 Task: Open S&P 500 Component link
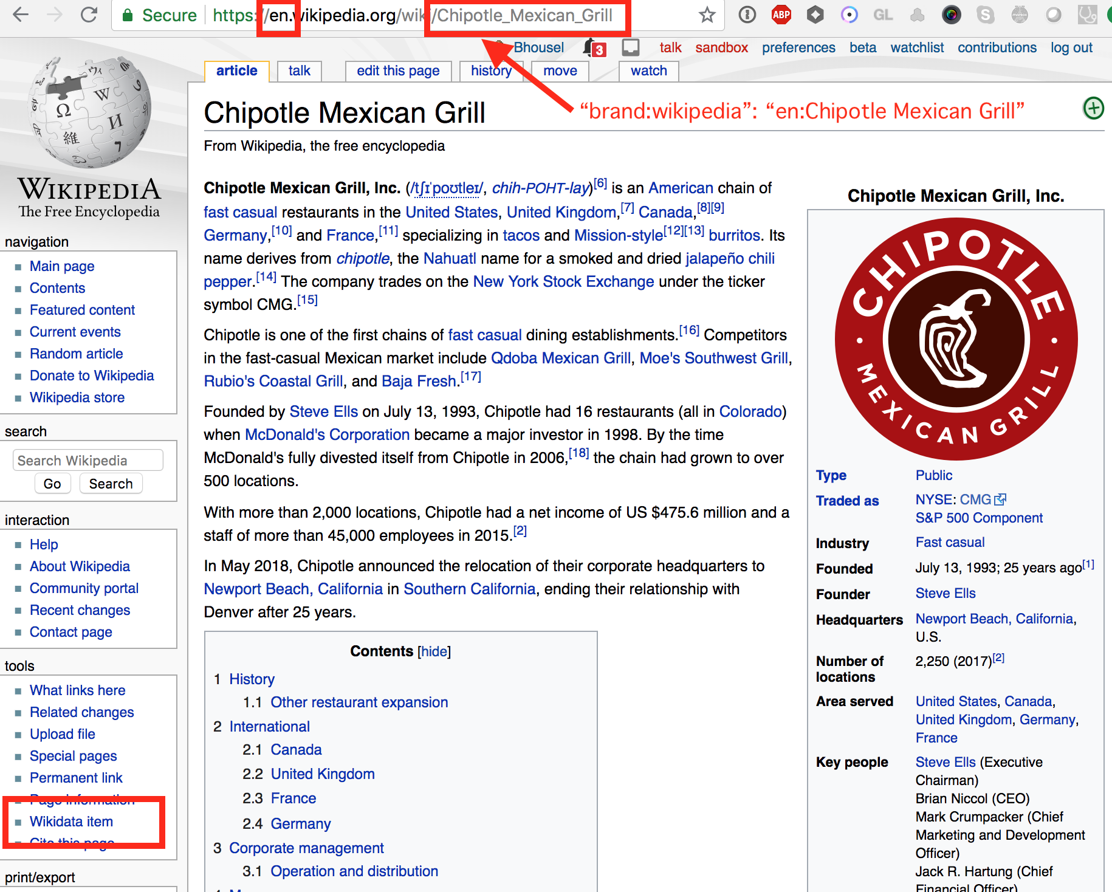[x=979, y=518]
